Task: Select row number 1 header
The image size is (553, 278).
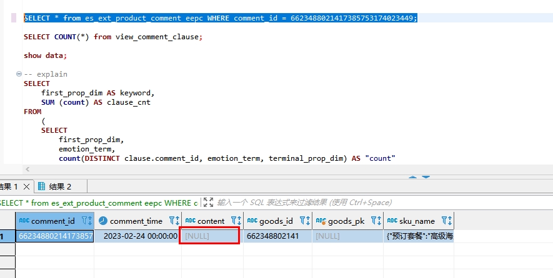Action: pos(7,236)
